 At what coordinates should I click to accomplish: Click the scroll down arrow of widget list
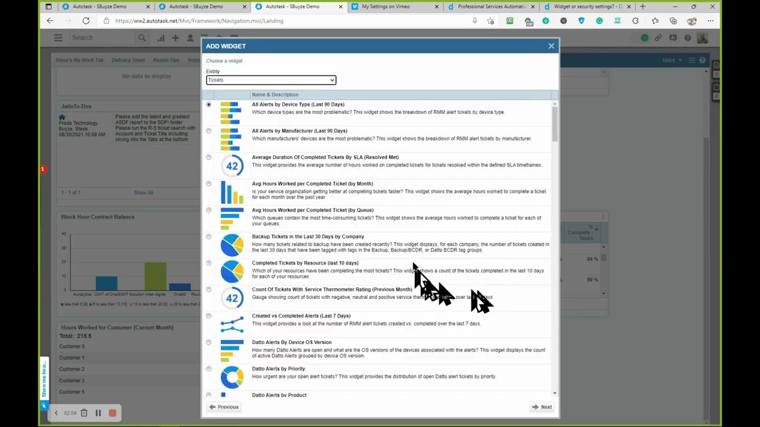click(x=555, y=393)
